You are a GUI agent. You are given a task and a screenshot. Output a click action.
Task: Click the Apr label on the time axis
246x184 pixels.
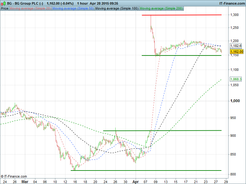(136, 181)
